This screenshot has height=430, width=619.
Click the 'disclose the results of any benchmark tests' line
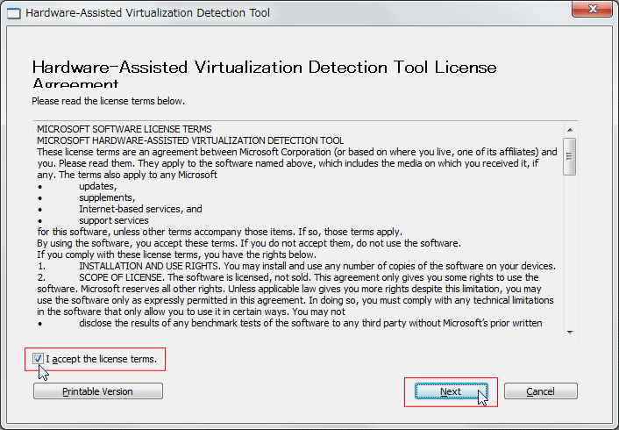289,323
